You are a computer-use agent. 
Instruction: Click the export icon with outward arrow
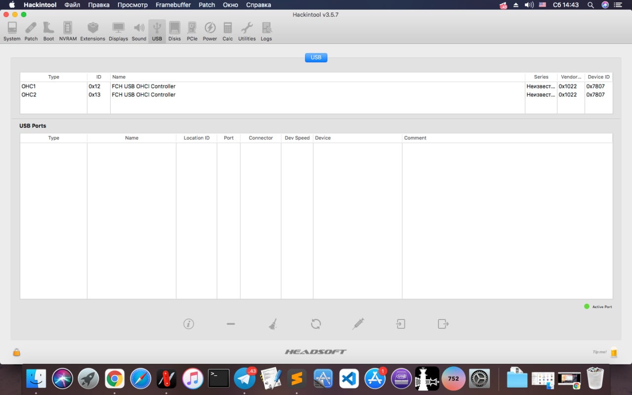coord(443,324)
